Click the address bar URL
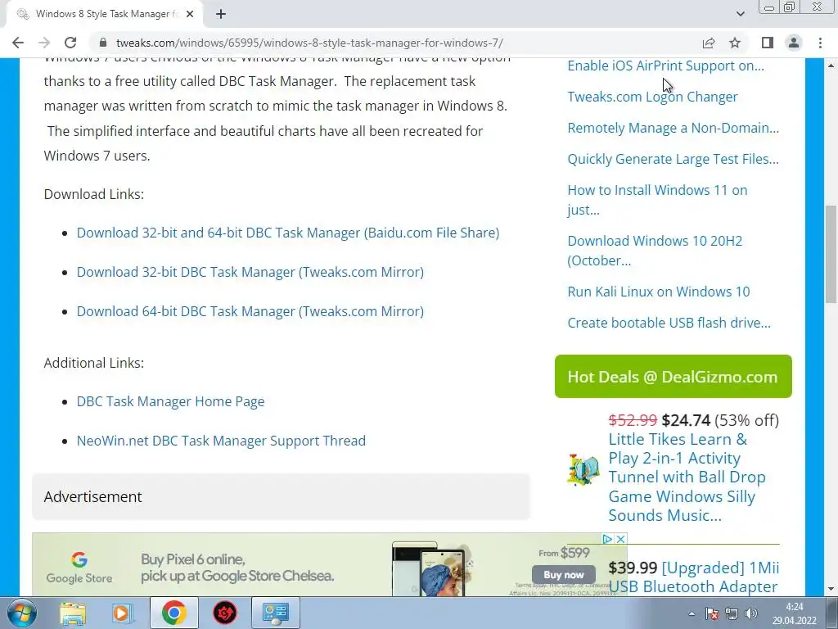The width and height of the screenshot is (838, 629). 309,43
